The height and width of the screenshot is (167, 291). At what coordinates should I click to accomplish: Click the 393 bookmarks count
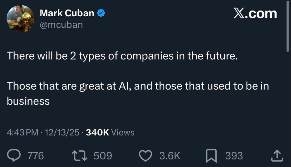point(234,156)
